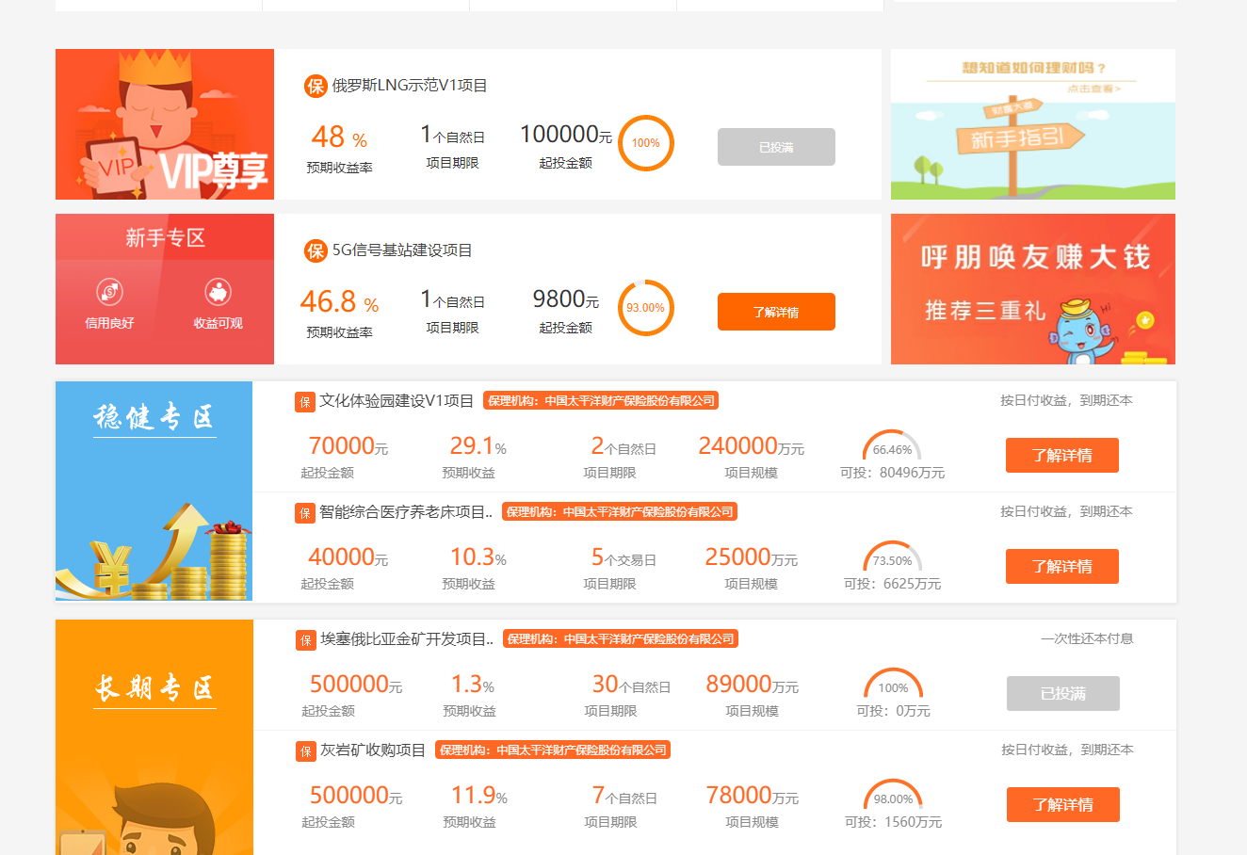Open the 智能综合医疗养老床项目 title link
Screen dimensions: 1247x855
point(406,512)
